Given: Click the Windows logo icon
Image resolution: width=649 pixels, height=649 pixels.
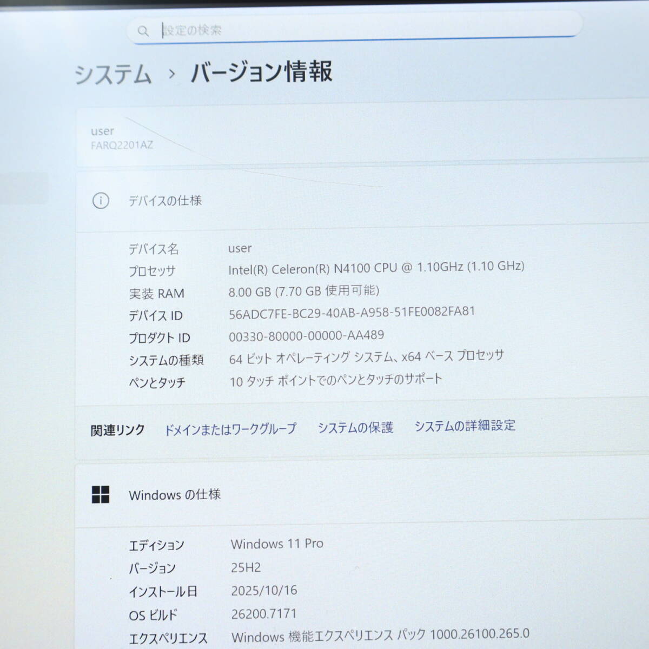Looking at the screenshot, I should click(x=101, y=494).
